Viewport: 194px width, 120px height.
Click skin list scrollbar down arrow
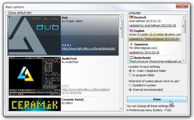pyautogui.click(x=121, y=109)
